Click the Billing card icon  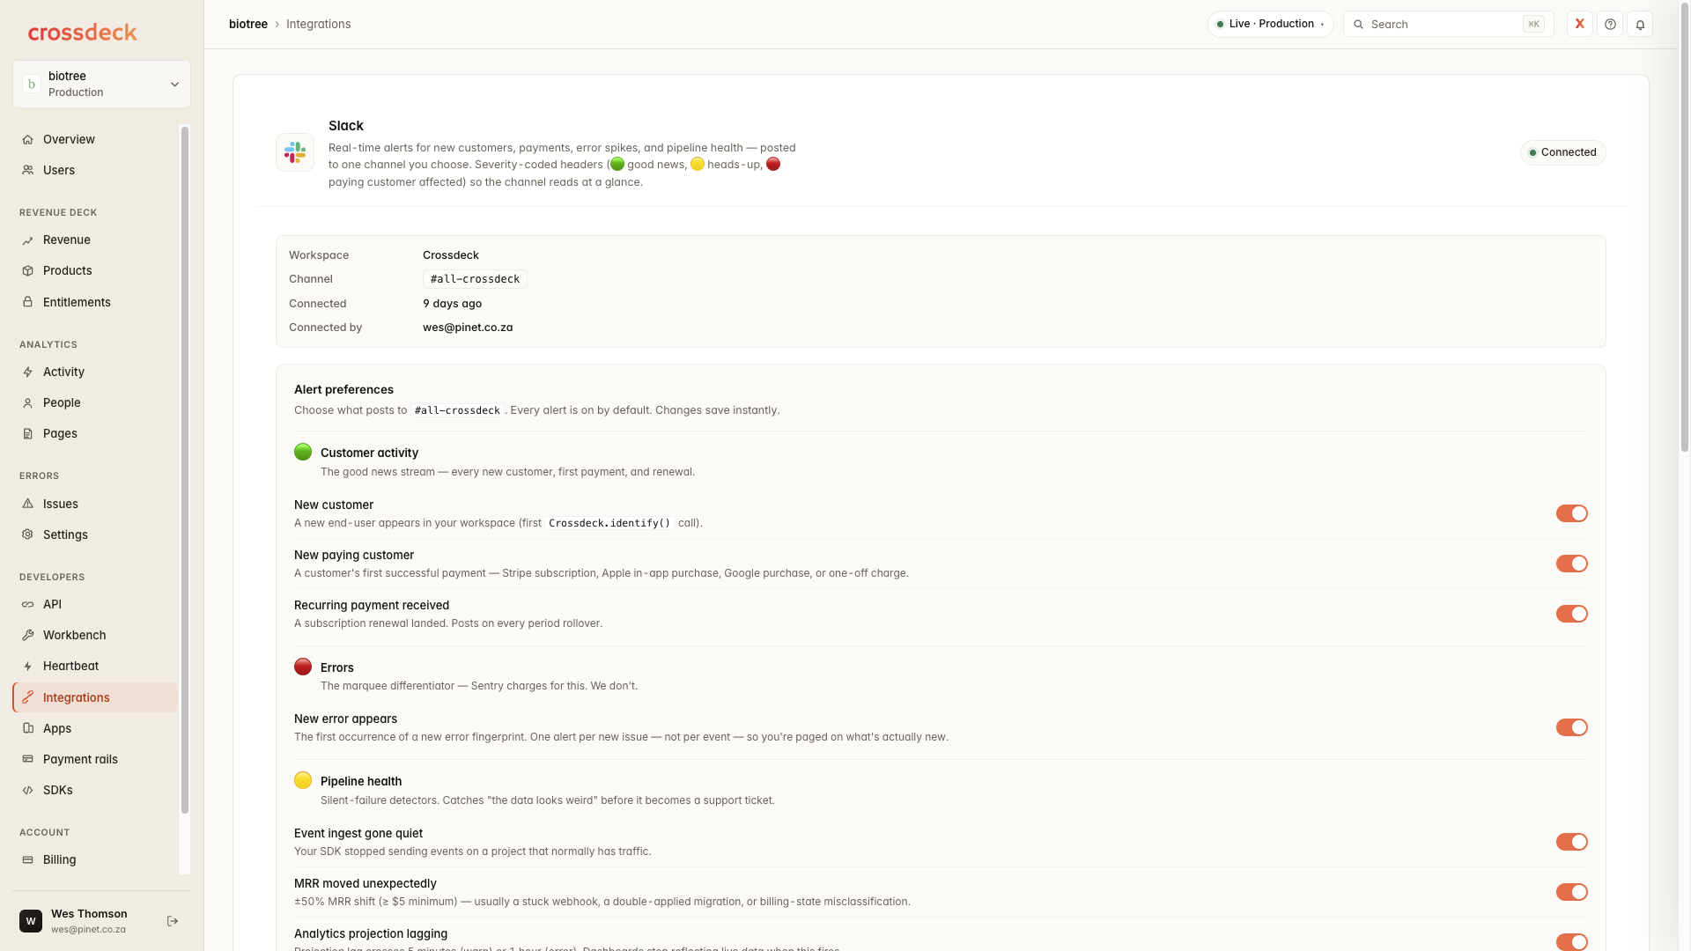click(28, 860)
